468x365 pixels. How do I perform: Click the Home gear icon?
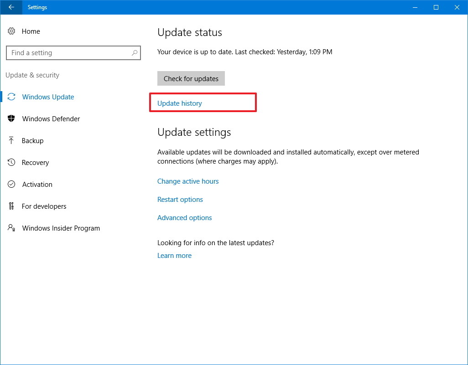coord(11,31)
